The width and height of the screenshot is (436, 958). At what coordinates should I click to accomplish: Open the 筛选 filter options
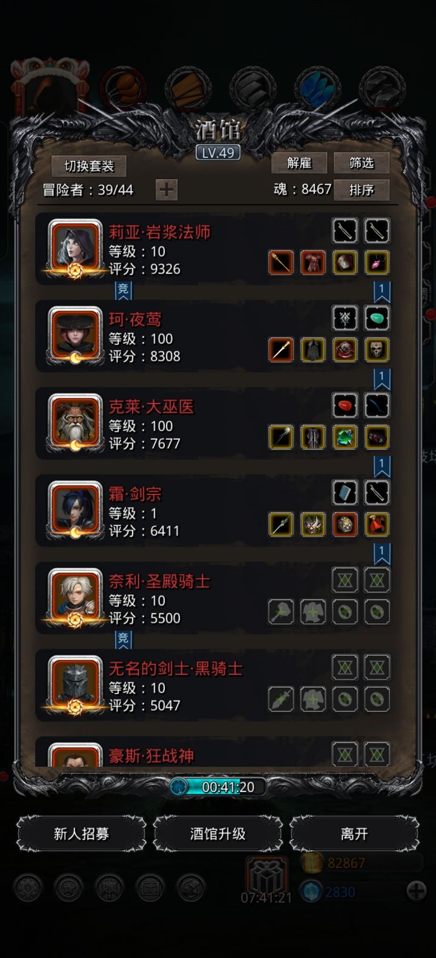point(362,163)
